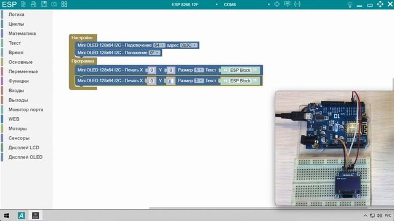
Task: Maximize the ESP window
Action: (x=370, y=5)
